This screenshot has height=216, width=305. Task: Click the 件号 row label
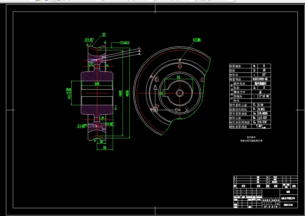tap(237, 101)
